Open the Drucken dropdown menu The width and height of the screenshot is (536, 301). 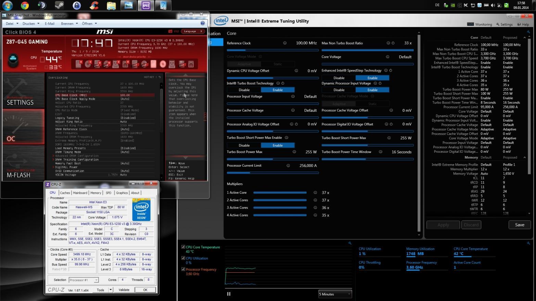click(30, 24)
